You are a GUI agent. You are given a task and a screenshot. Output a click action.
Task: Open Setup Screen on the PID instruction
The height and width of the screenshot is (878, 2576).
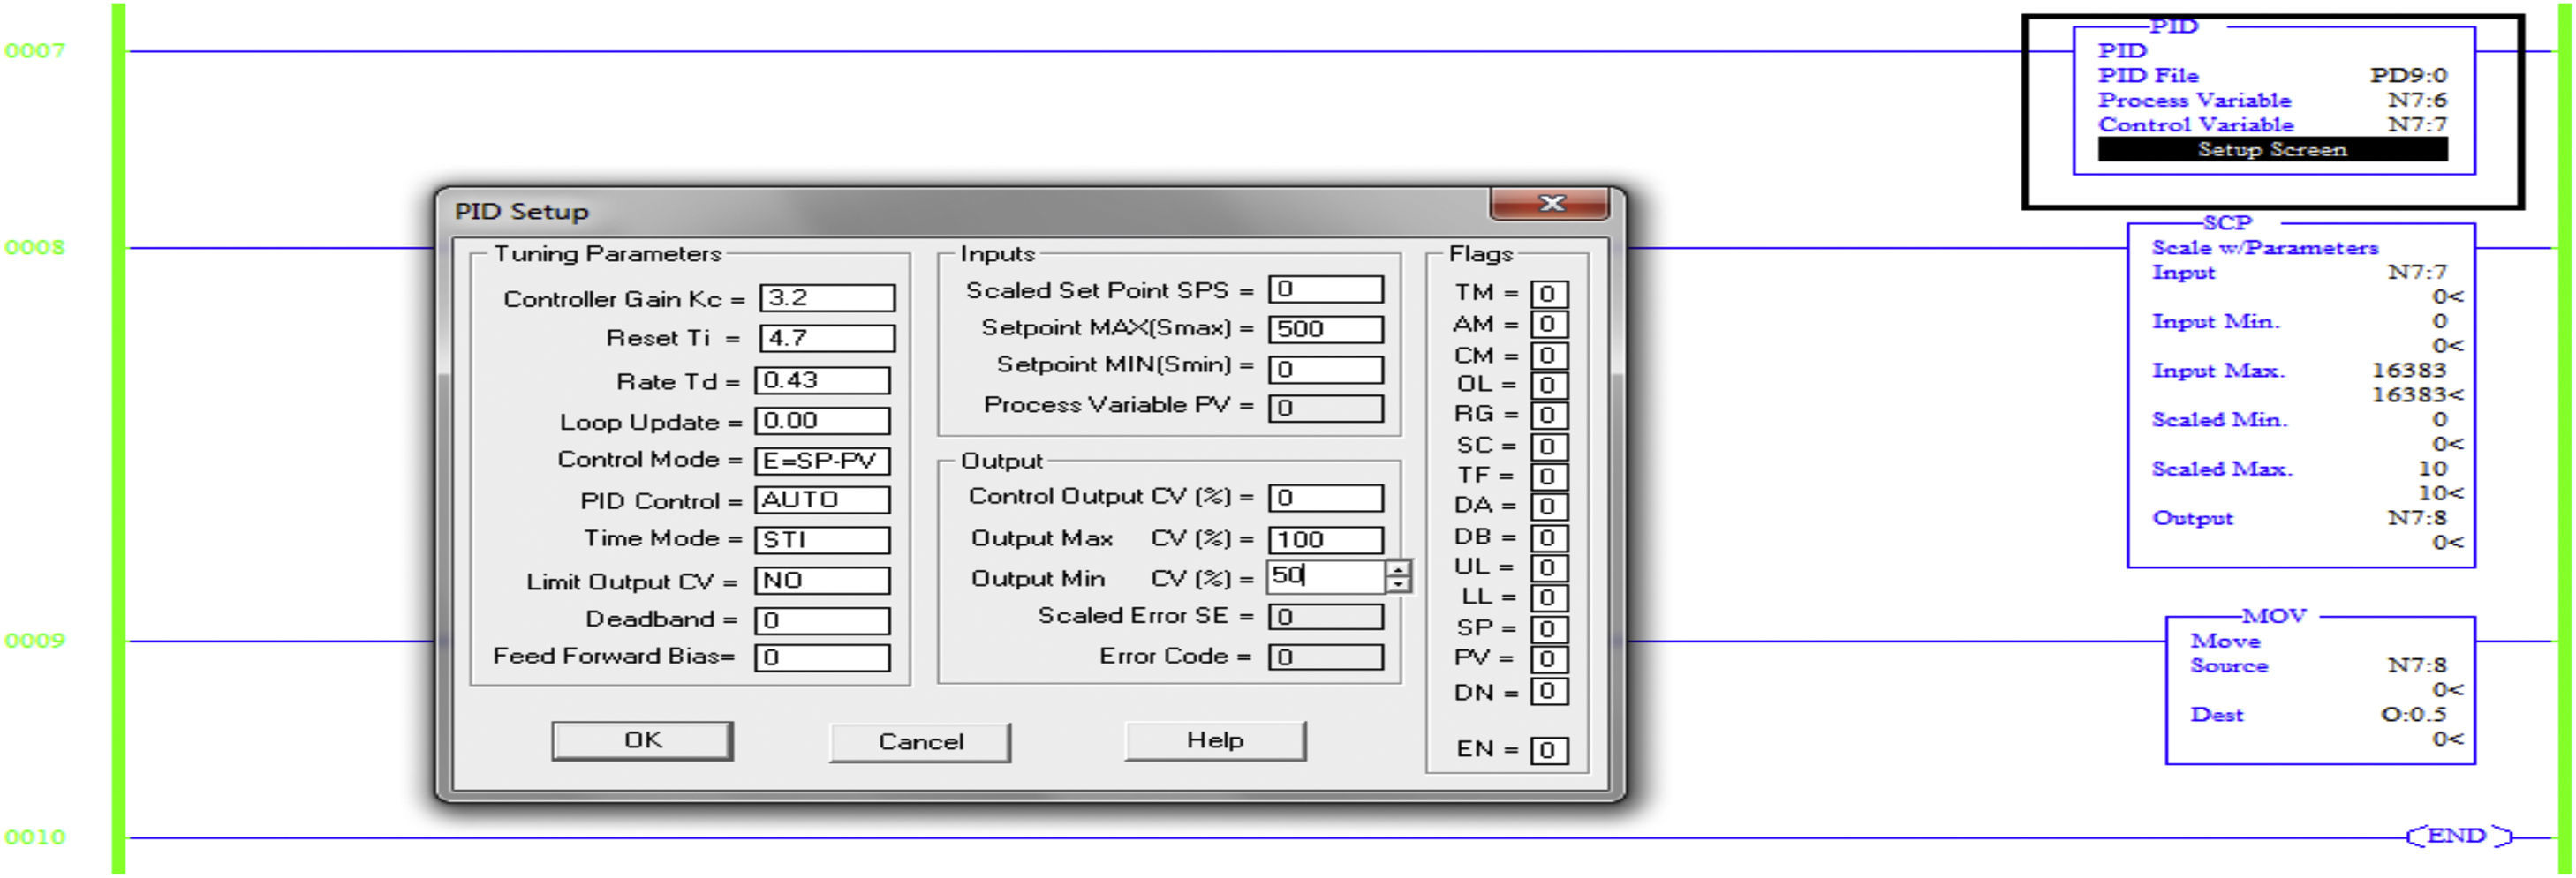2271,150
